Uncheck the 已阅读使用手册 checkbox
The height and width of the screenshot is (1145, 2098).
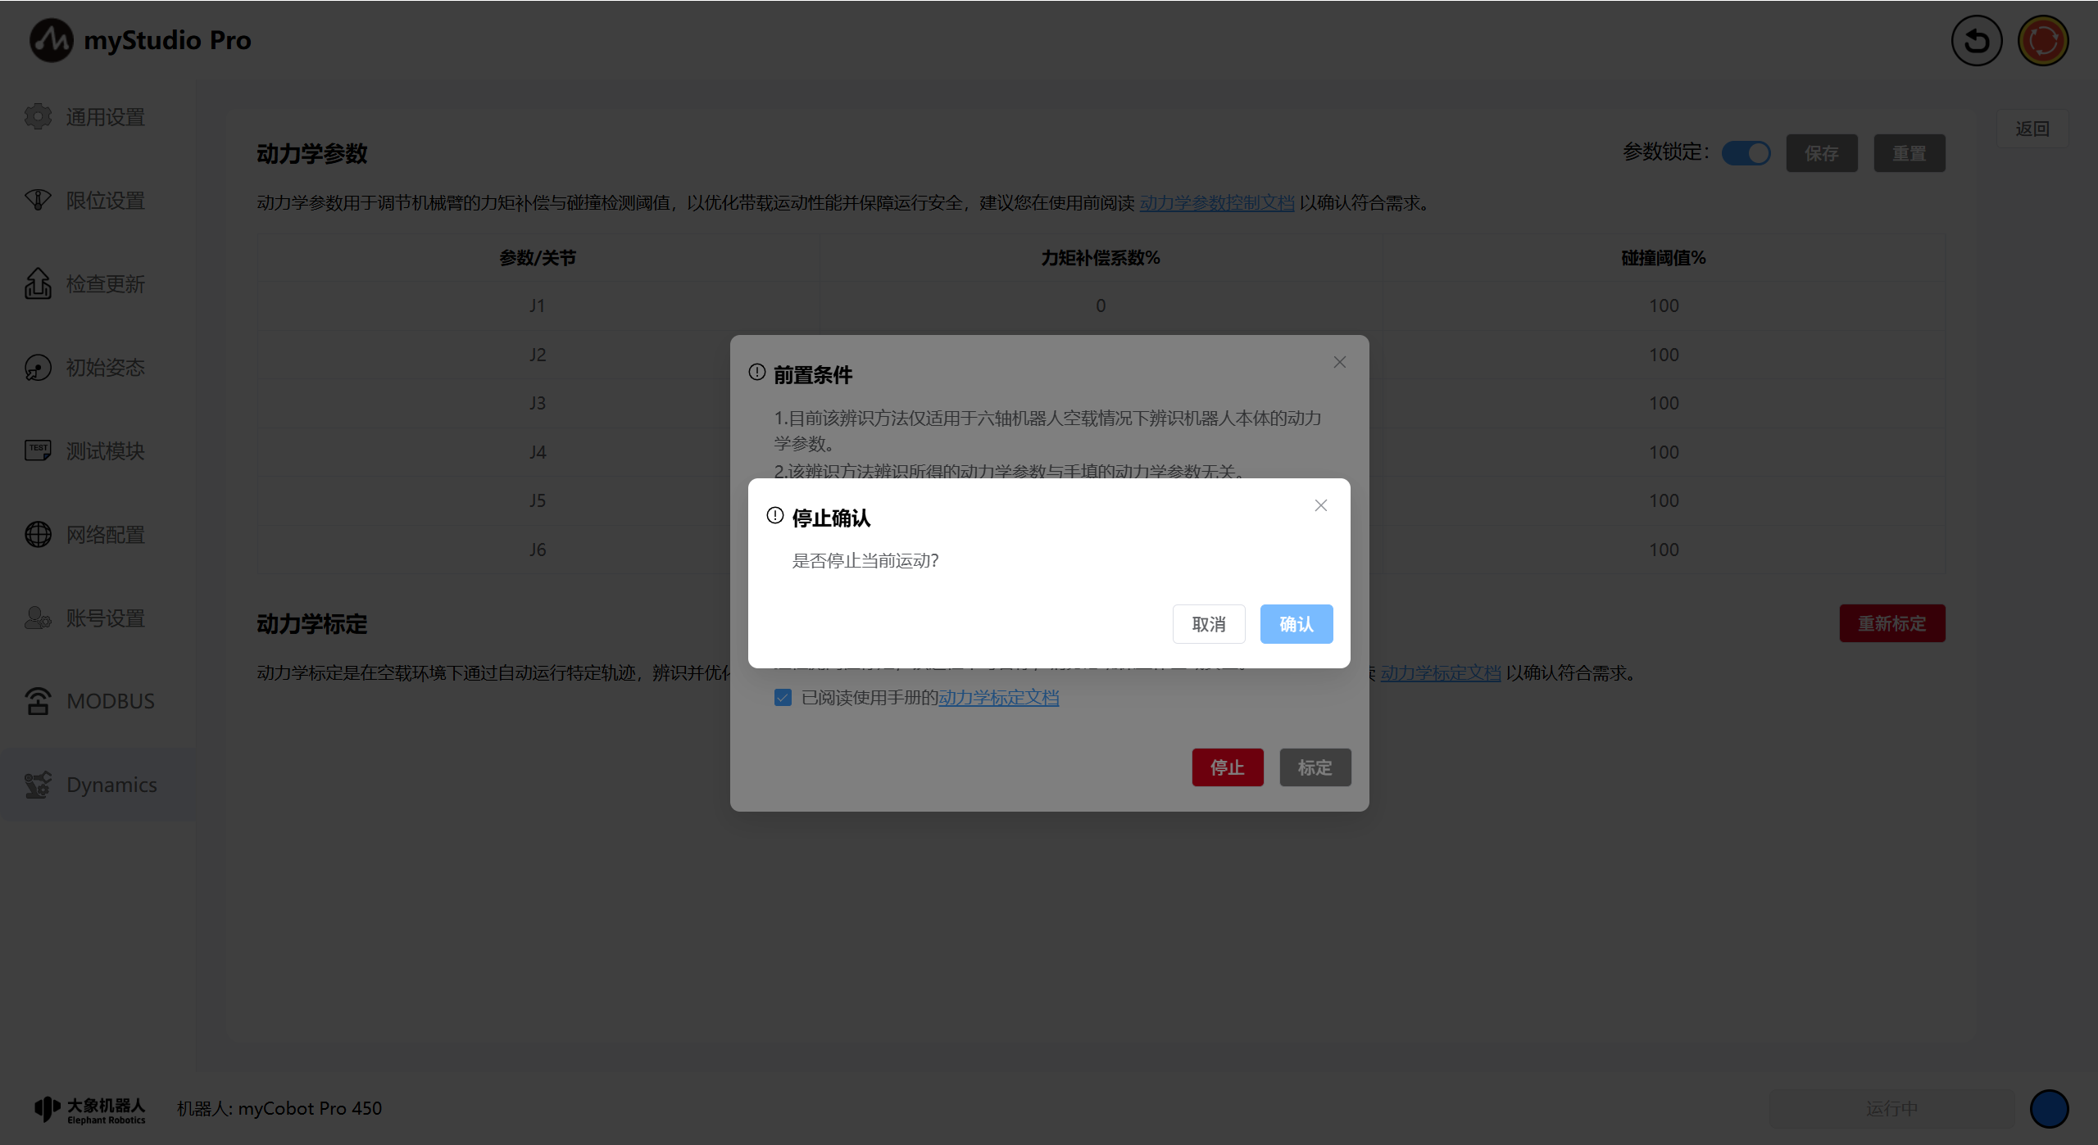[783, 697]
